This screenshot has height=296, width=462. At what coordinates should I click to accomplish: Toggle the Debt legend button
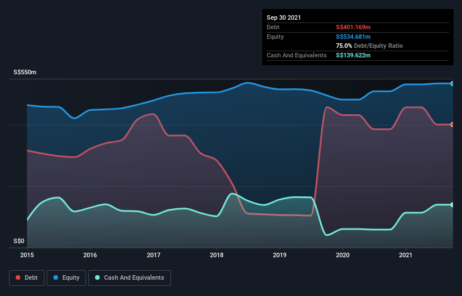pos(27,278)
